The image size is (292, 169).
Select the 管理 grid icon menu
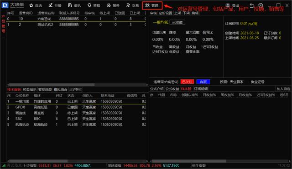click(x=152, y=5)
